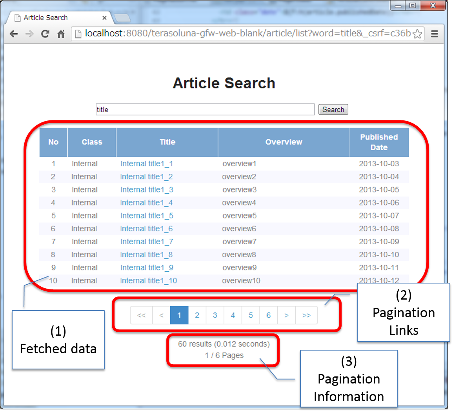The image size is (453, 418).
Task: Maximize the browser window
Action: (413, 5)
